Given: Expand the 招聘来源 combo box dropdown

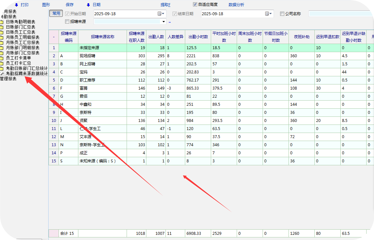Looking at the screenshot, I should point(164,22).
